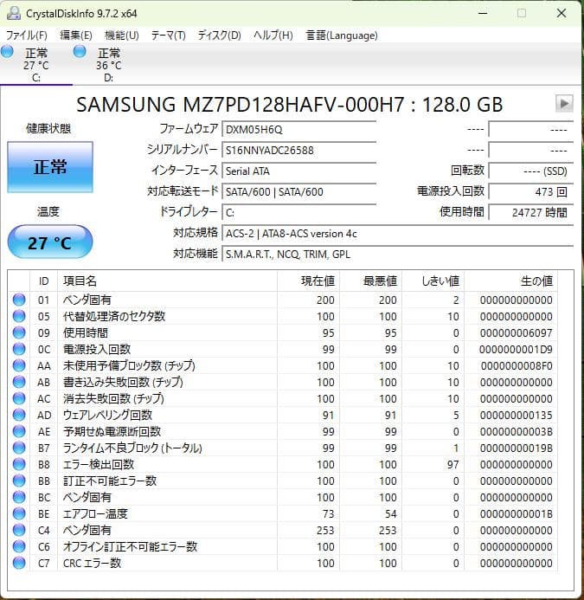This screenshot has width=584, height=600.
Task: Select the C: drive status orb
Action: click(x=7, y=51)
